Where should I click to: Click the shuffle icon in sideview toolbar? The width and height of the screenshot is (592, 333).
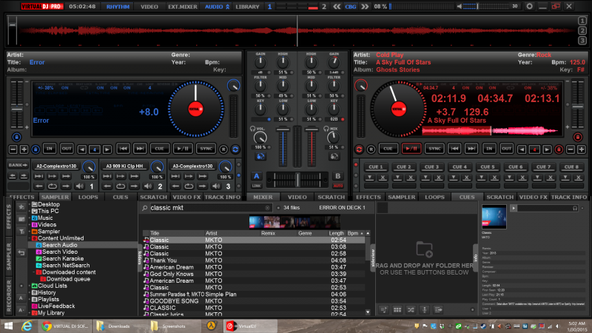pyautogui.click(x=411, y=310)
